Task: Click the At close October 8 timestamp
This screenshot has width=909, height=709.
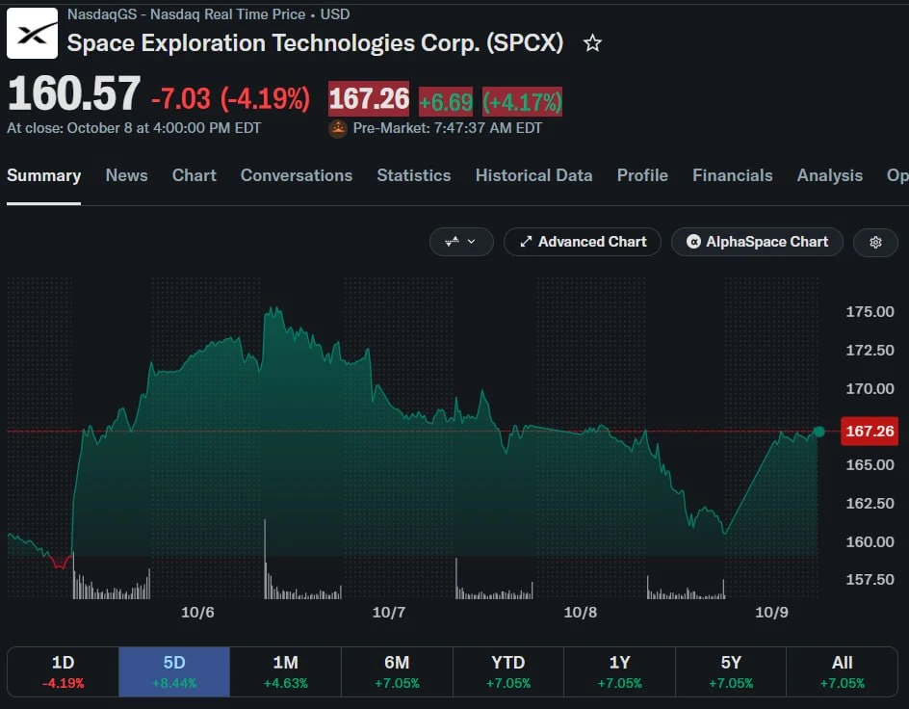Action: 134,128
